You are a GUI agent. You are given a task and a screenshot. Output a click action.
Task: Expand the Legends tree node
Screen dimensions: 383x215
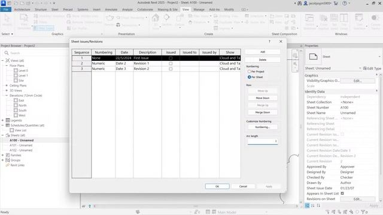tap(2, 121)
